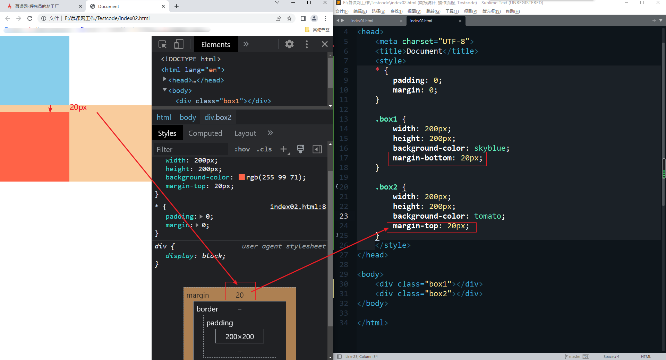Close the Document Chrome tab
Image resolution: width=666 pixels, height=360 pixels.
(x=164, y=6)
